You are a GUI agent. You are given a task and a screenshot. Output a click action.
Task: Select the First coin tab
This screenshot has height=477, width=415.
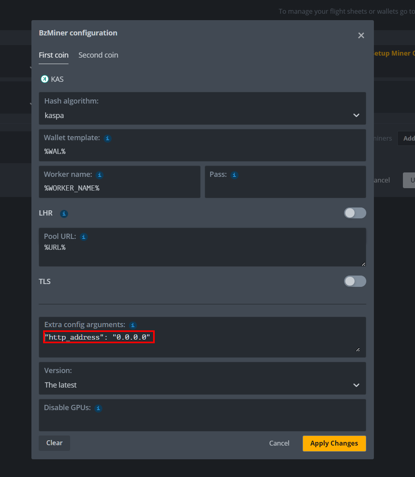point(54,55)
